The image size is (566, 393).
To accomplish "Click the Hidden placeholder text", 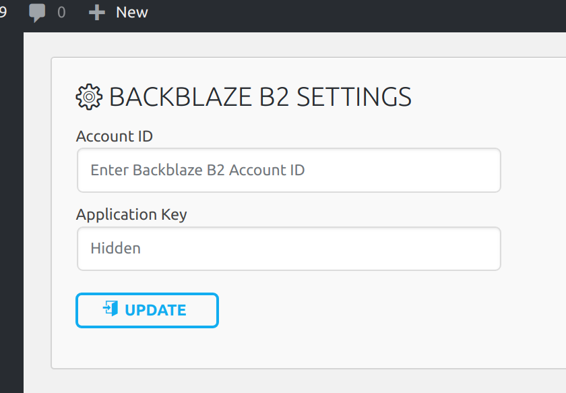I will [x=116, y=248].
